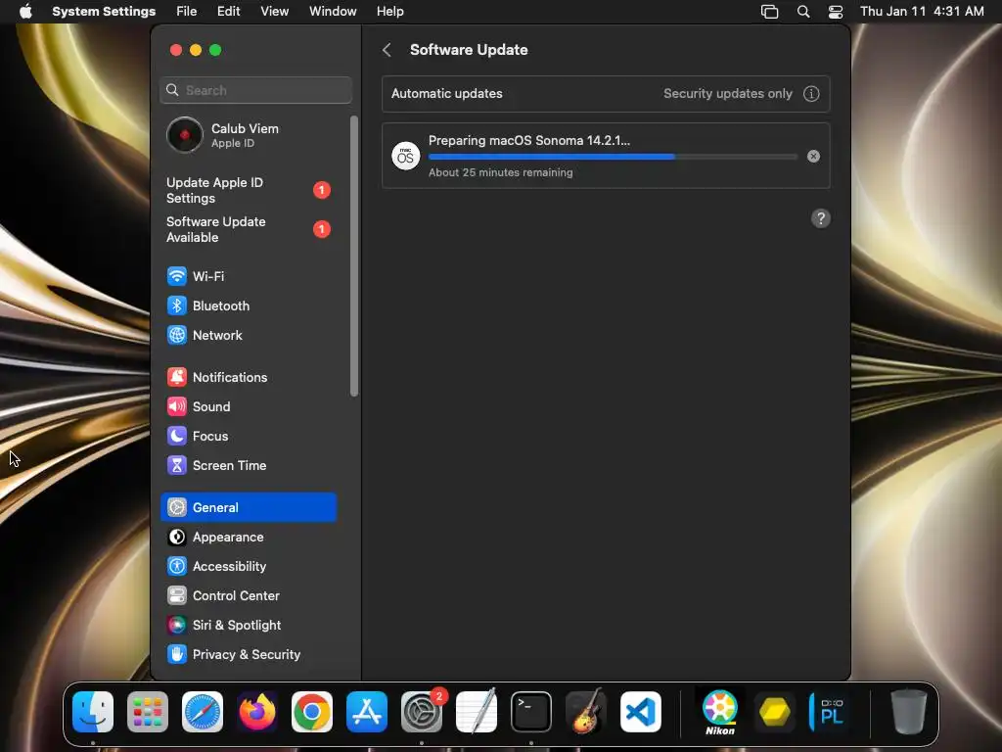Open the Help menu
The width and height of the screenshot is (1002, 752).
tap(389, 11)
